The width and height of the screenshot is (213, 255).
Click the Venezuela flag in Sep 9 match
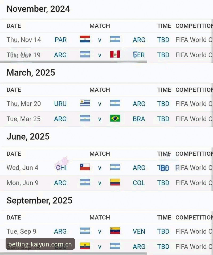115,230
